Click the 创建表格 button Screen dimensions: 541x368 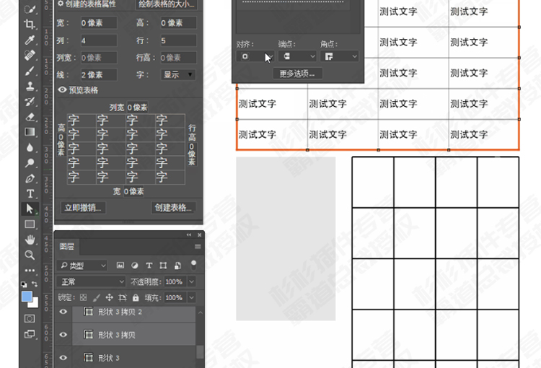tap(174, 208)
